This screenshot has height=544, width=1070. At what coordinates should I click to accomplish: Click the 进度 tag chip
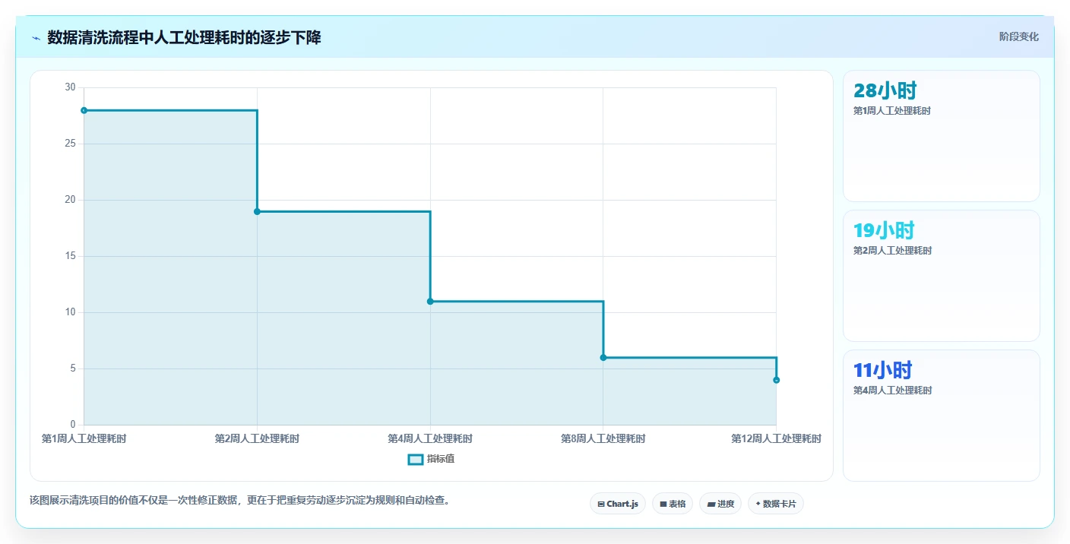point(720,504)
